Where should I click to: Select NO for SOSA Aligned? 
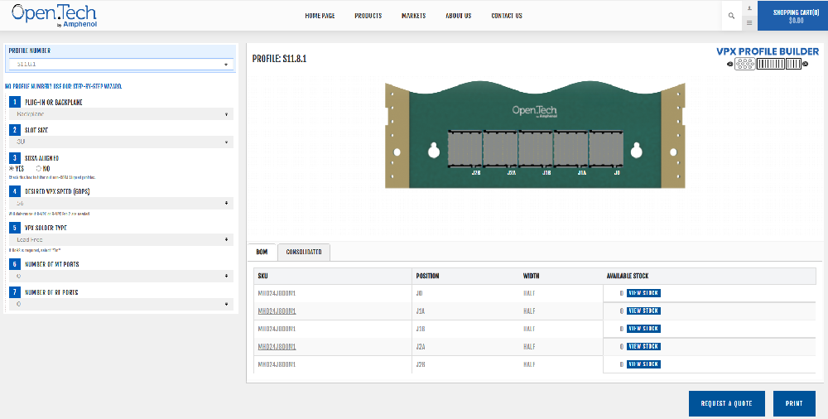[x=39, y=168]
